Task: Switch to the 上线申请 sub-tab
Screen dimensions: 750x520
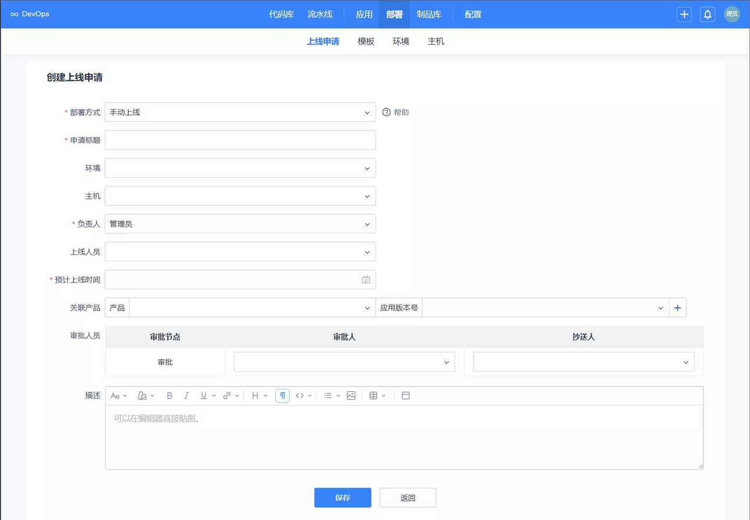Action: 323,41
